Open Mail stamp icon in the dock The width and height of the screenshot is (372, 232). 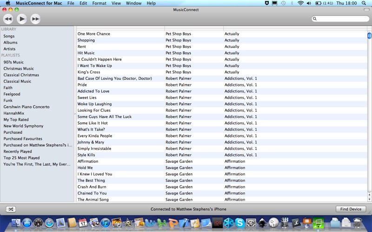click(60, 223)
